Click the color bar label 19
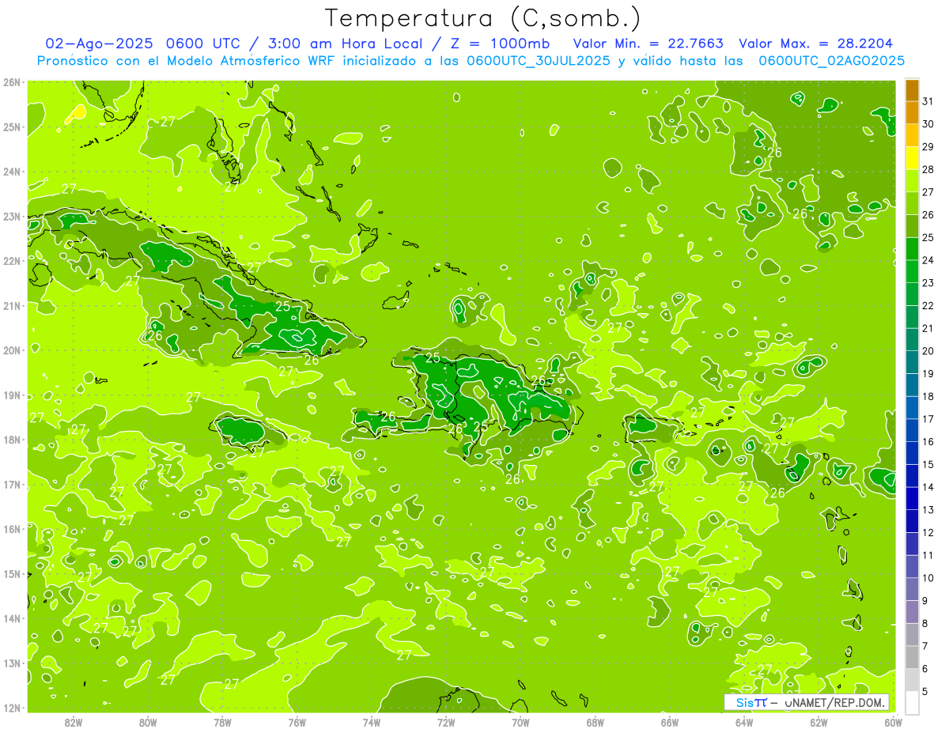The height and width of the screenshot is (733, 949). click(x=928, y=373)
